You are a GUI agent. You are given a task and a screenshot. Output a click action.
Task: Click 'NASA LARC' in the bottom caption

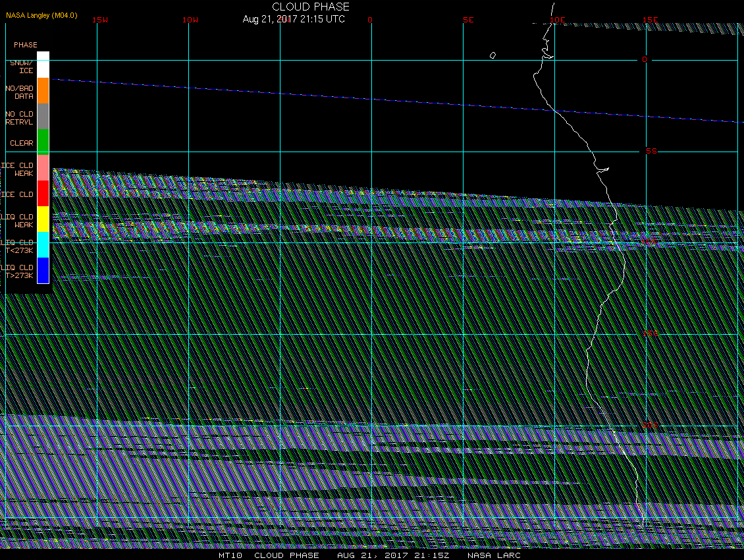(494, 555)
